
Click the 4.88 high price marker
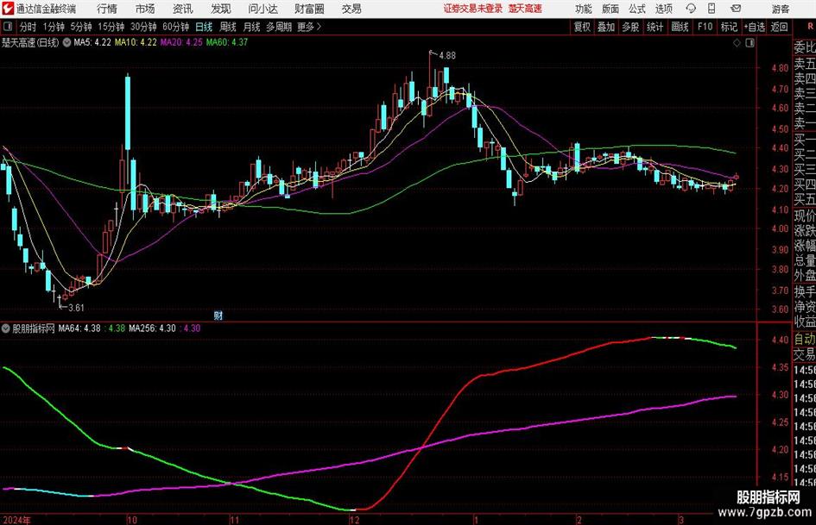tap(447, 56)
